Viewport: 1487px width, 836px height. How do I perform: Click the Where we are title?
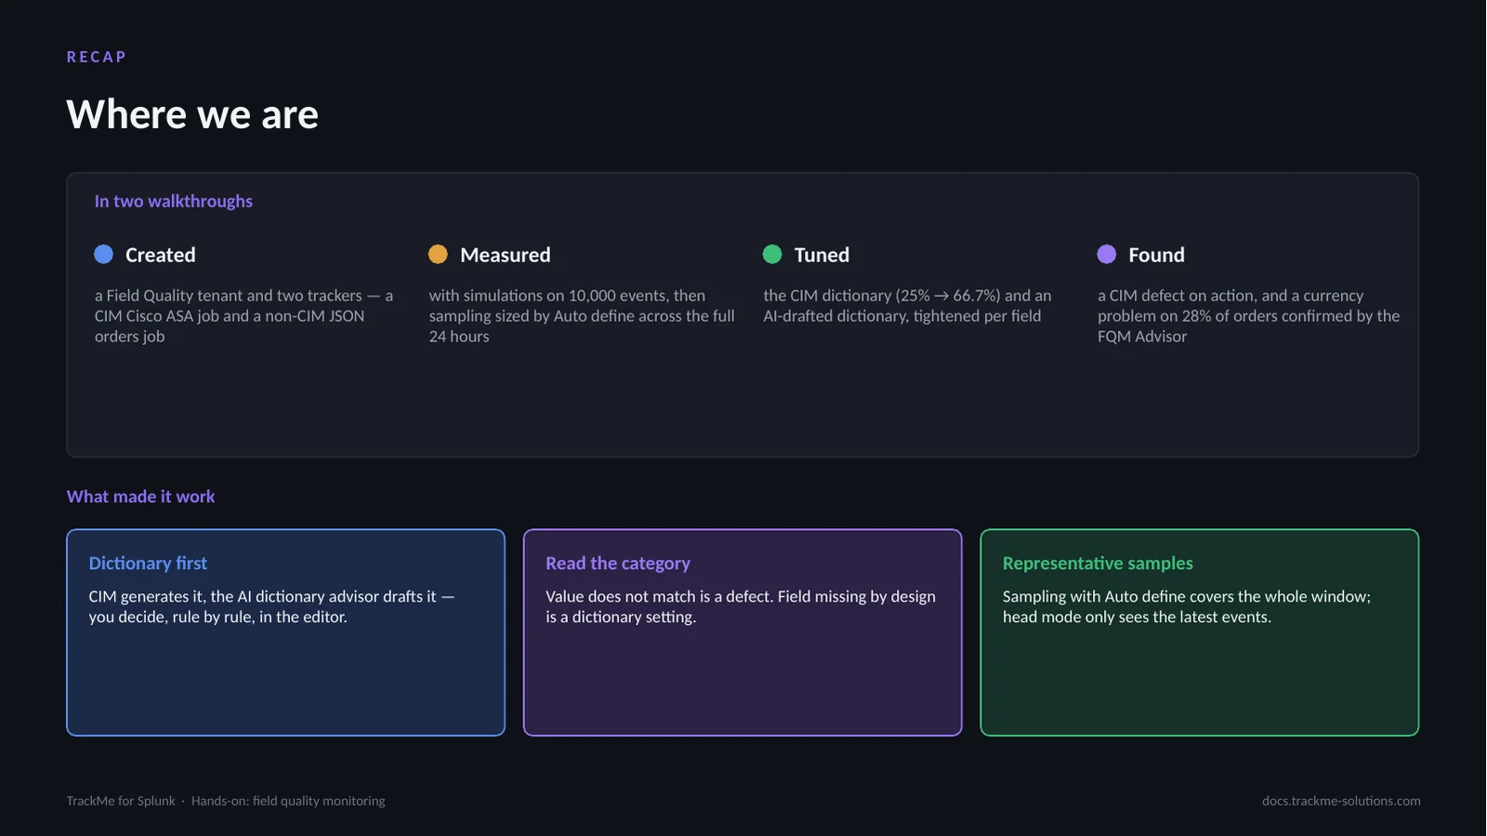pos(192,114)
